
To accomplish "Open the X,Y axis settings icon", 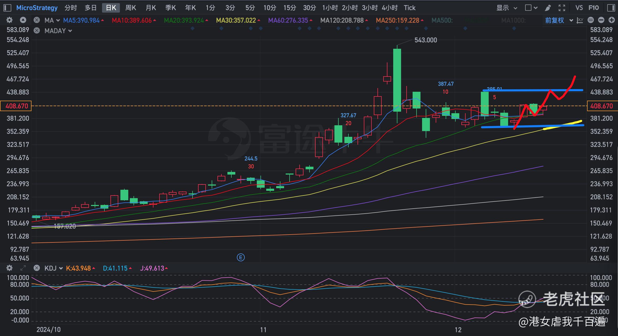I will (x=580, y=20).
